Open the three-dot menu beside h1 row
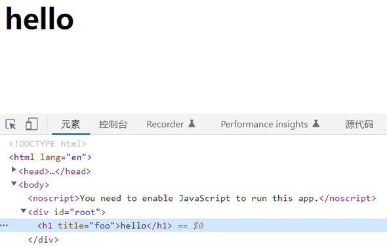 pos(4,225)
